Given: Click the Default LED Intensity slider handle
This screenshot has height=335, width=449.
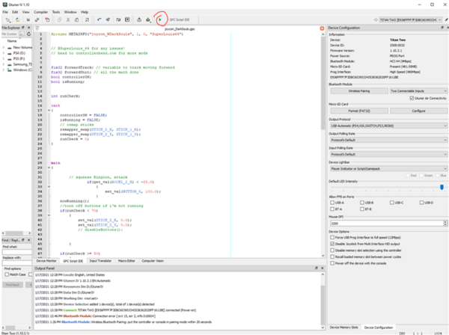Looking at the screenshot, I should click(442, 187).
